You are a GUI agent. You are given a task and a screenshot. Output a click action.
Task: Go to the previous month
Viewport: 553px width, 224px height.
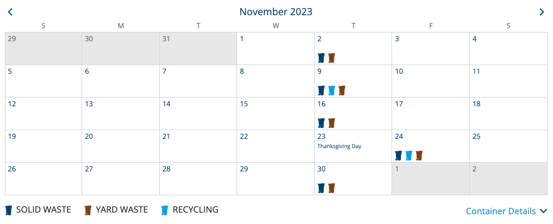(x=10, y=12)
